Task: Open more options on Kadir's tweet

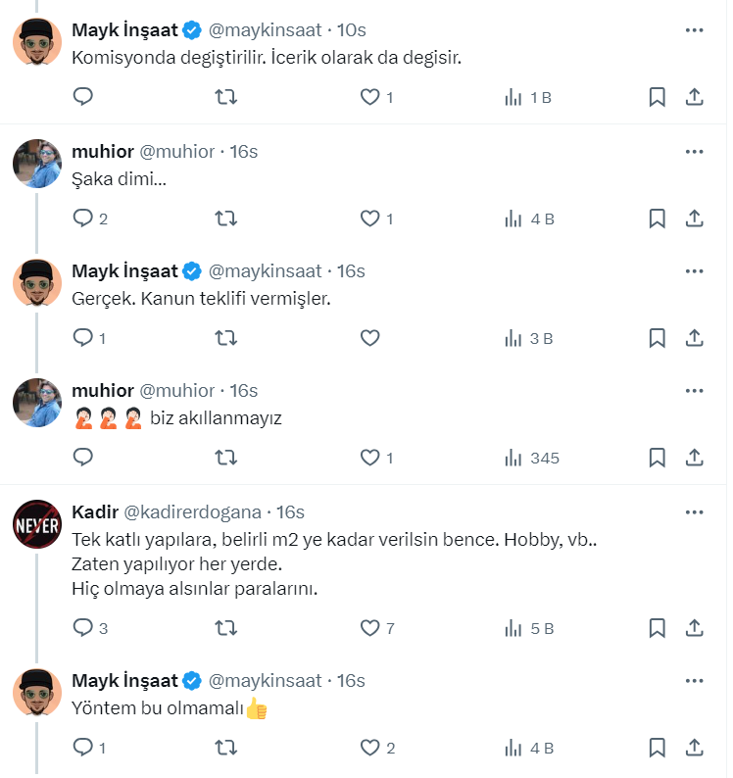Action: pyautogui.click(x=694, y=511)
